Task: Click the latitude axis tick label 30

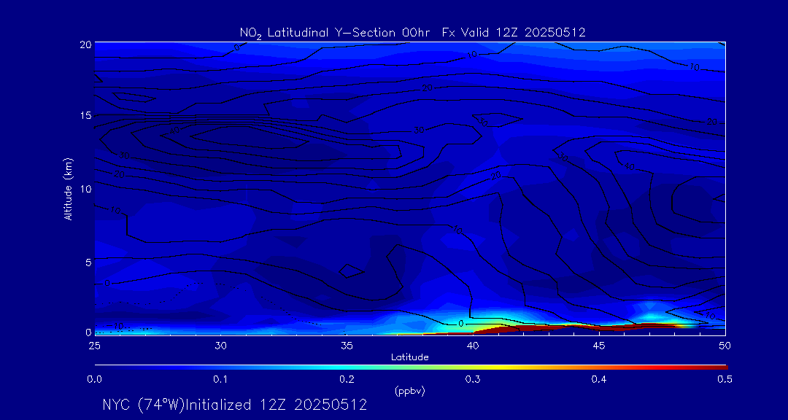Action: pos(220,346)
